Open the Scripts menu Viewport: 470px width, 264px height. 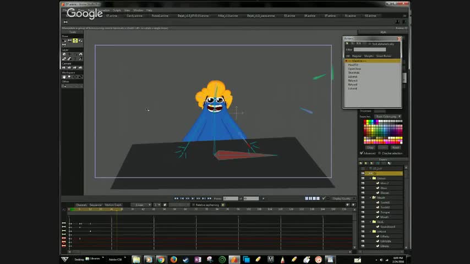117,10
